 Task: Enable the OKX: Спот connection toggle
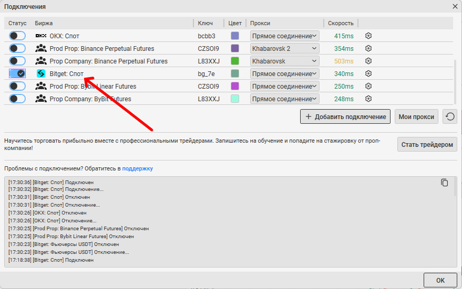pos(17,36)
